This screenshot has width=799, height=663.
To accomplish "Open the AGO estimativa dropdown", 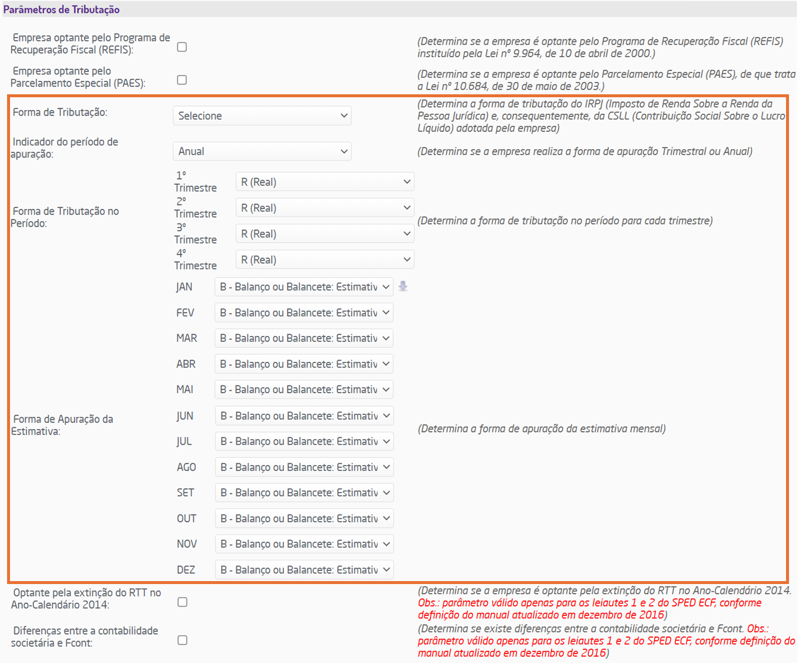I will click(x=304, y=467).
